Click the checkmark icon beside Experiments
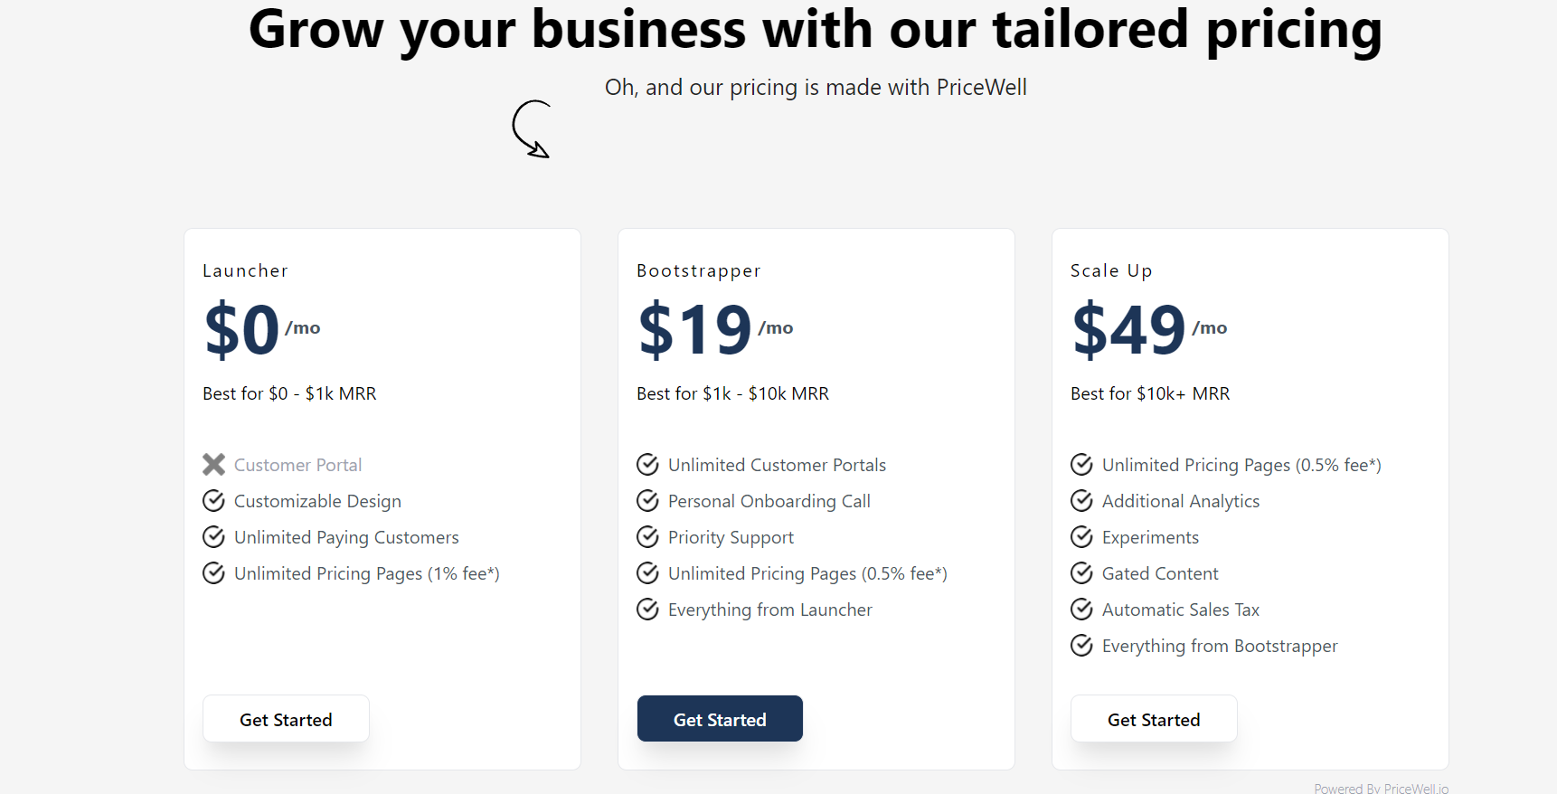1557x794 pixels. 1081,537
